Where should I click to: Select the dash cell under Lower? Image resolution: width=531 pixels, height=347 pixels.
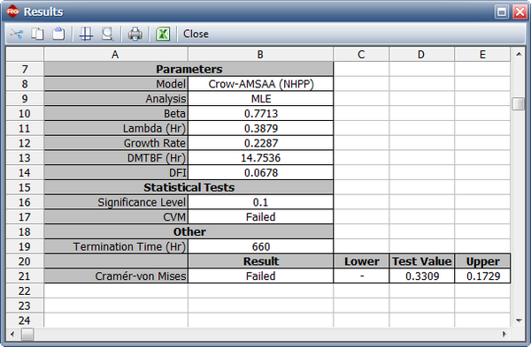tap(361, 276)
